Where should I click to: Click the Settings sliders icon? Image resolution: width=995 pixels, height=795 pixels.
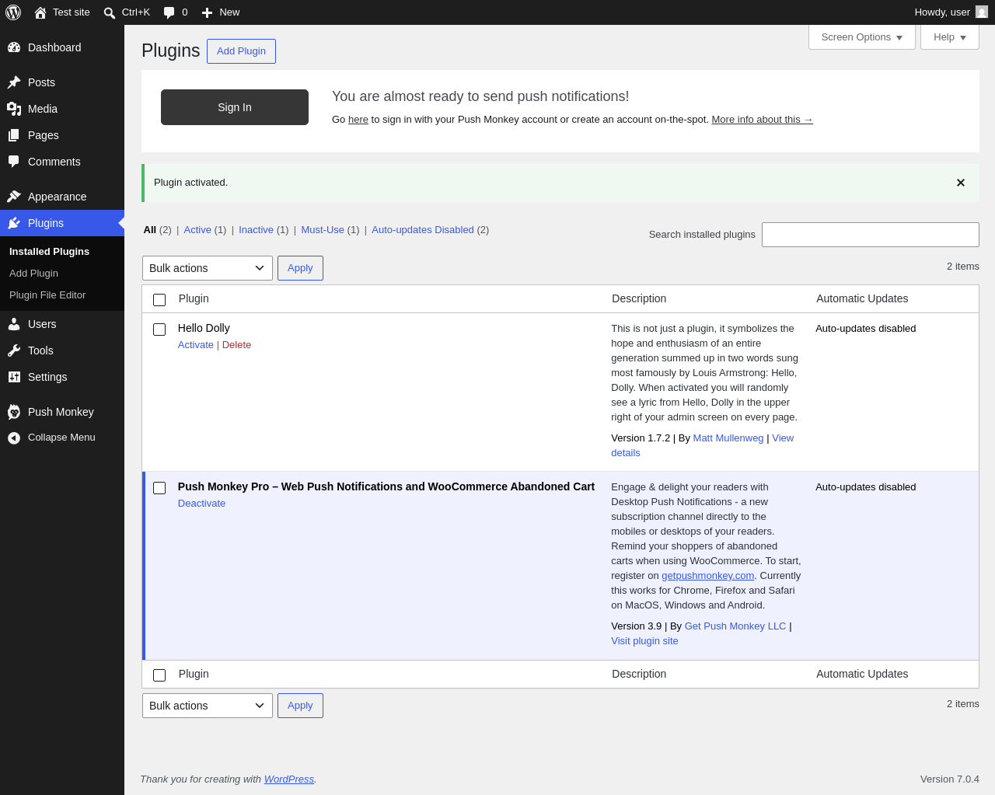tap(14, 377)
